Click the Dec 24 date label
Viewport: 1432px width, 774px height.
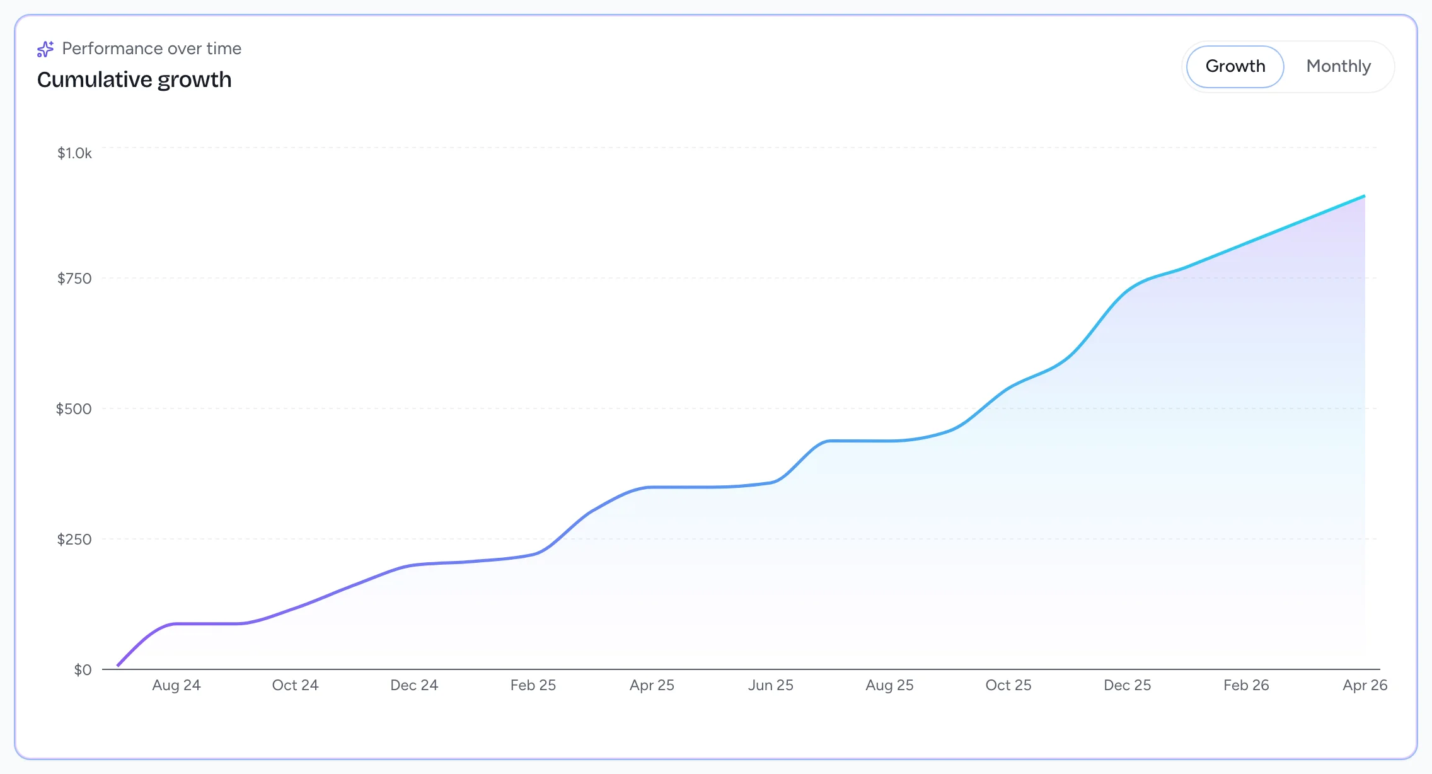click(x=414, y=685)
